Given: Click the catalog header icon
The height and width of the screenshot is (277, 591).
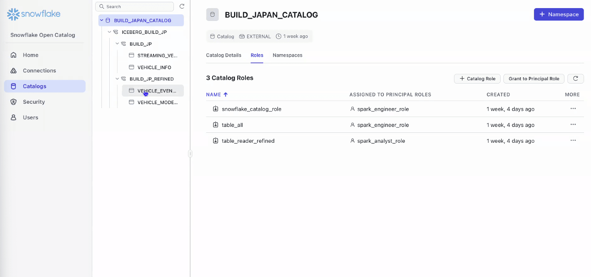Looking at the screenshot, I should (x=212, y=14).
